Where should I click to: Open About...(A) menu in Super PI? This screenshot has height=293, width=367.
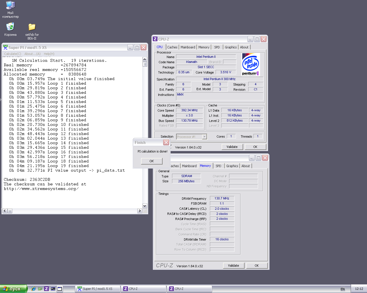(32, 54)
